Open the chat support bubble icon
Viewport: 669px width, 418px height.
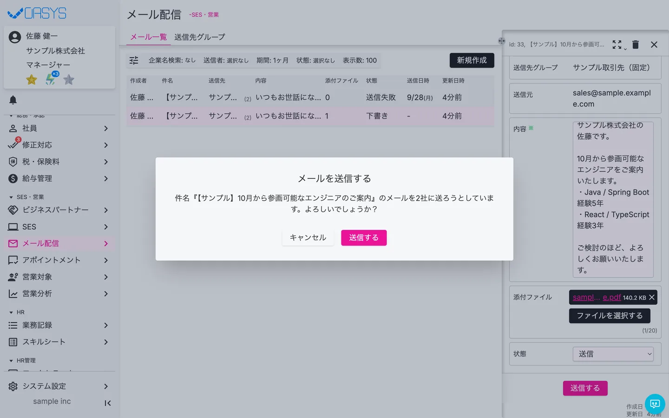point(655,404)
